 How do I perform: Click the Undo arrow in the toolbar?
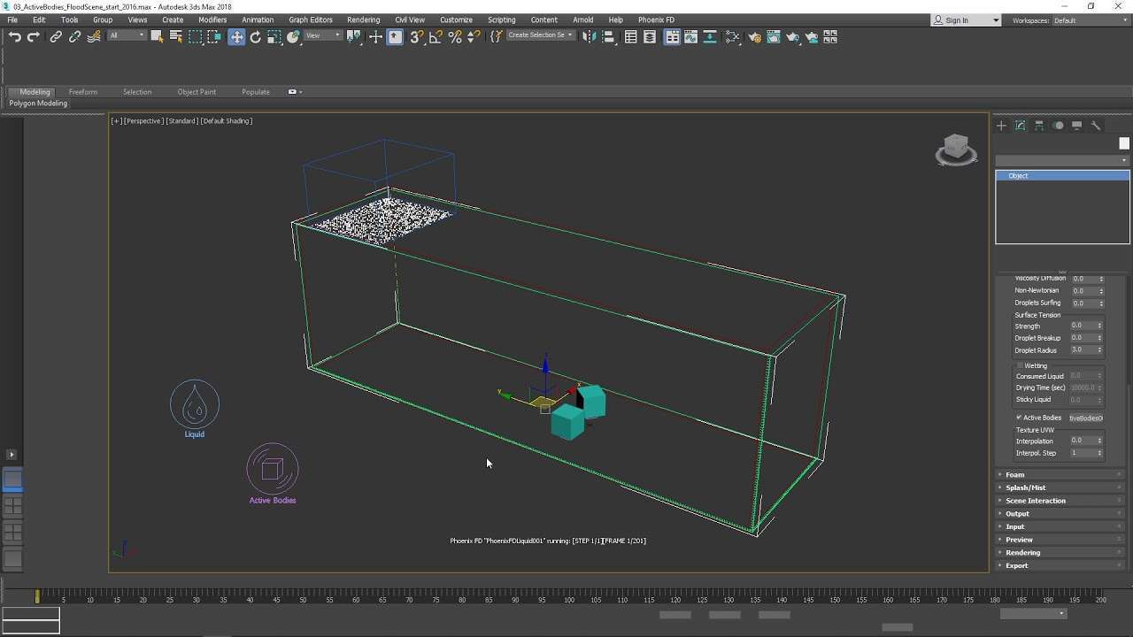[x=15, y=37]
